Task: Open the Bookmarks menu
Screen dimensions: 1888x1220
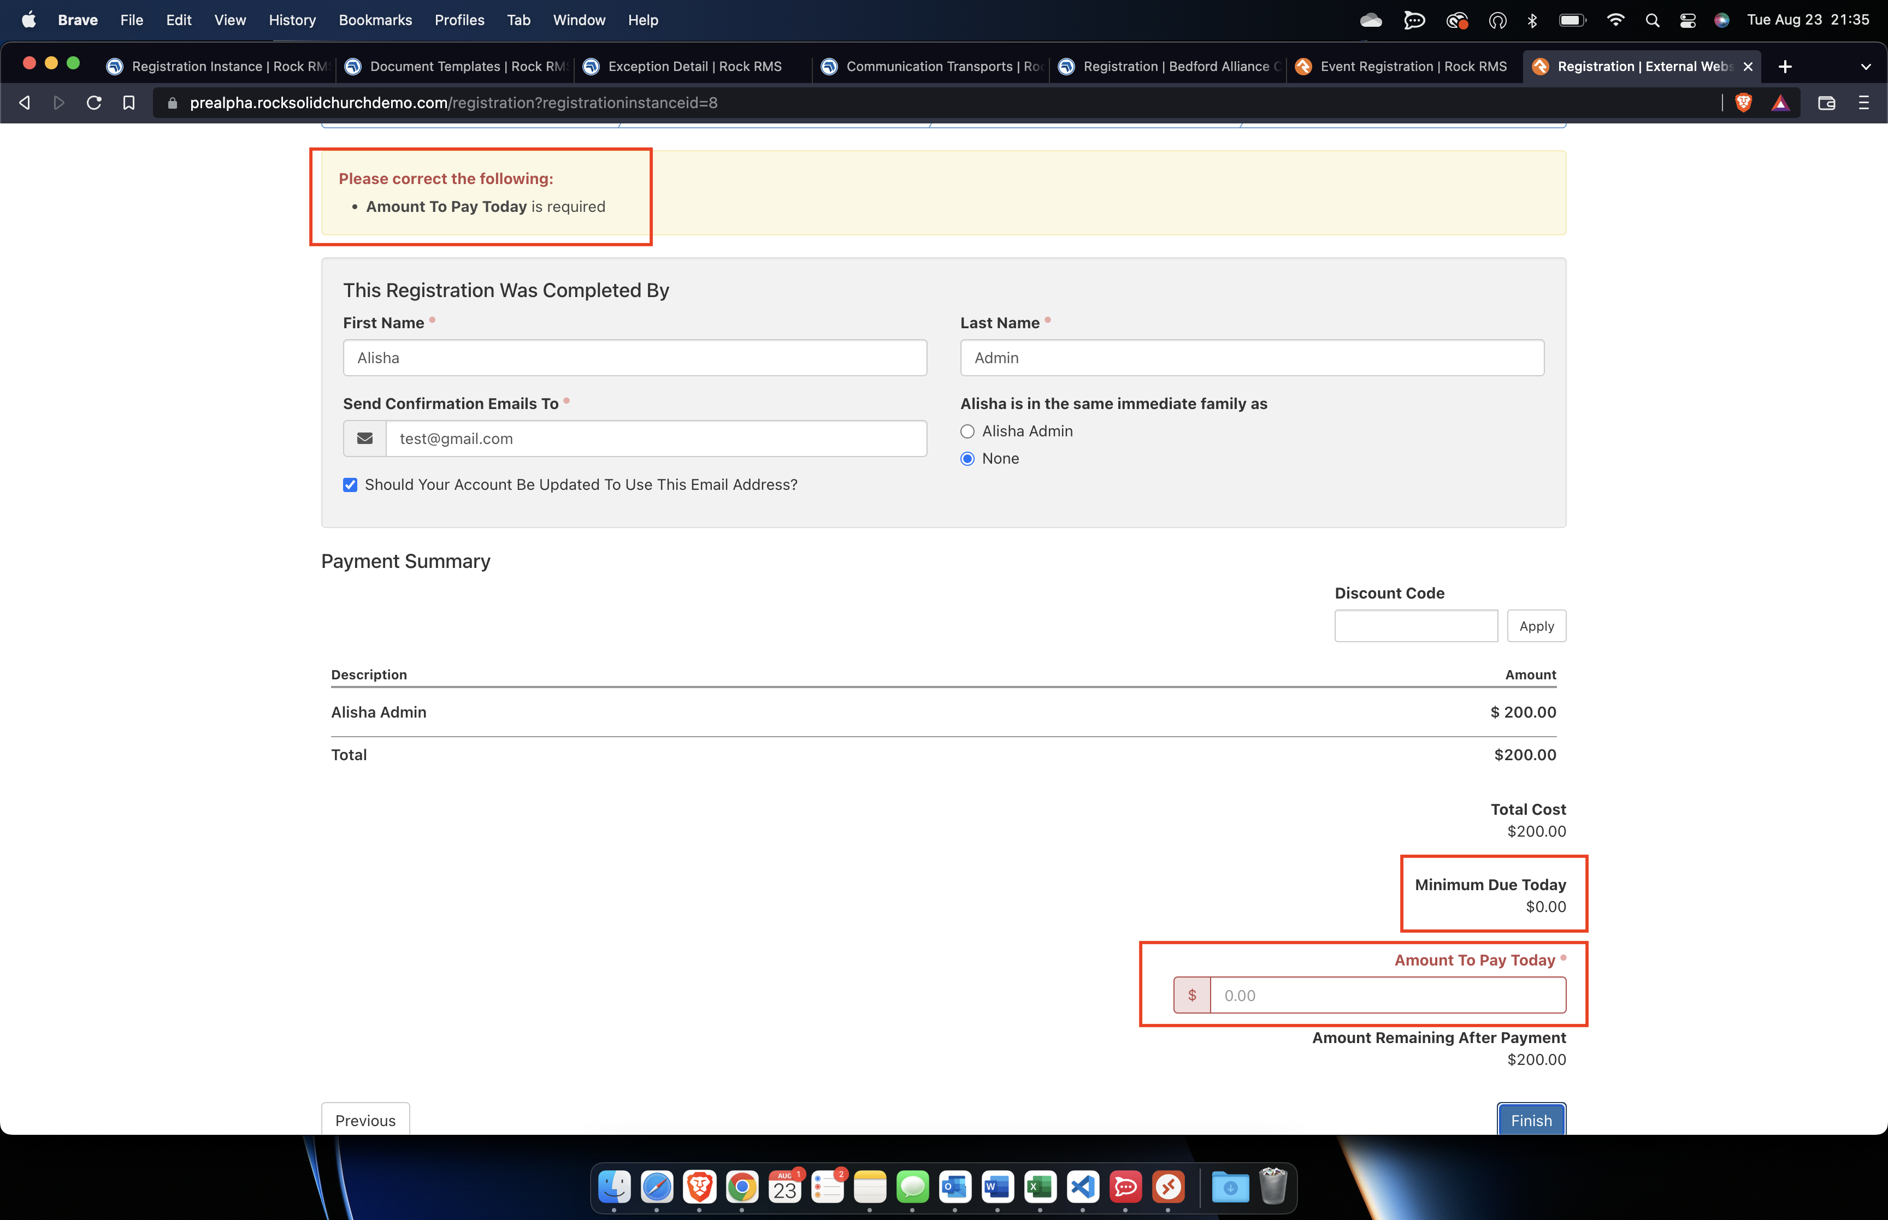Action: (x=375, y=20)
